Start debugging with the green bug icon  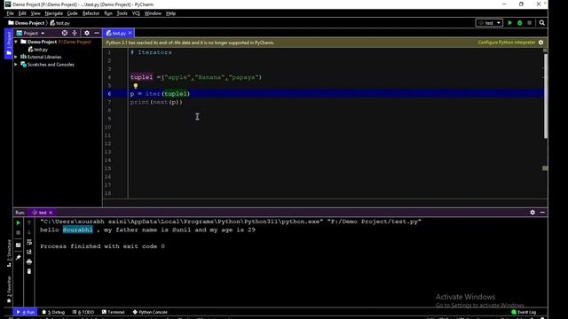coord(520,23)
